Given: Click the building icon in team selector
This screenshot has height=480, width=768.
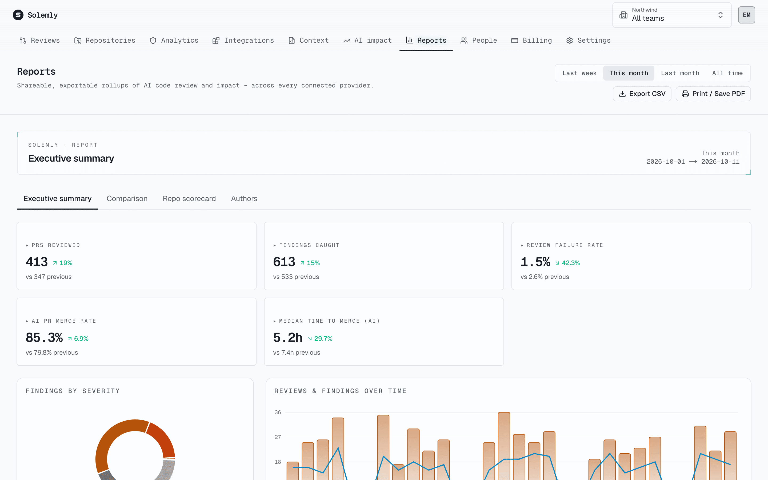Looking at the screenshot, I should point(623,15).
